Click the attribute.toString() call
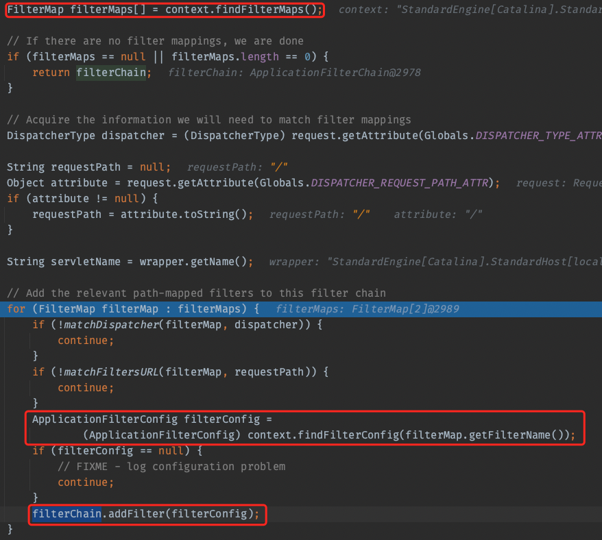This screenshot has height=540, width=602. point(186,214)
